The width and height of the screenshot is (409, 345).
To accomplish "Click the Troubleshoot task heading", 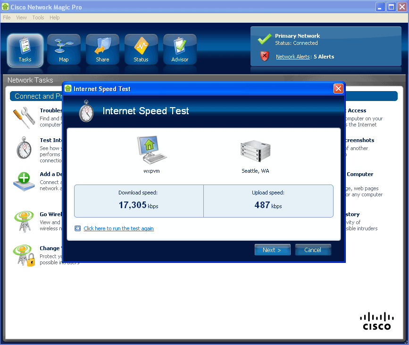I will [x=51, y=110].
